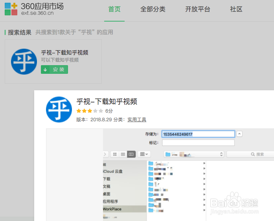The width and height of the screenshot is (274, 221).
Task: Switch to column view
Action: (x=131, y=154)
